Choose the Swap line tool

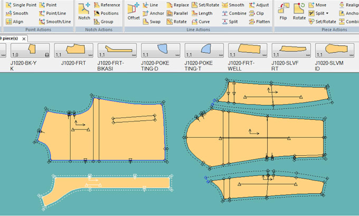152,22
